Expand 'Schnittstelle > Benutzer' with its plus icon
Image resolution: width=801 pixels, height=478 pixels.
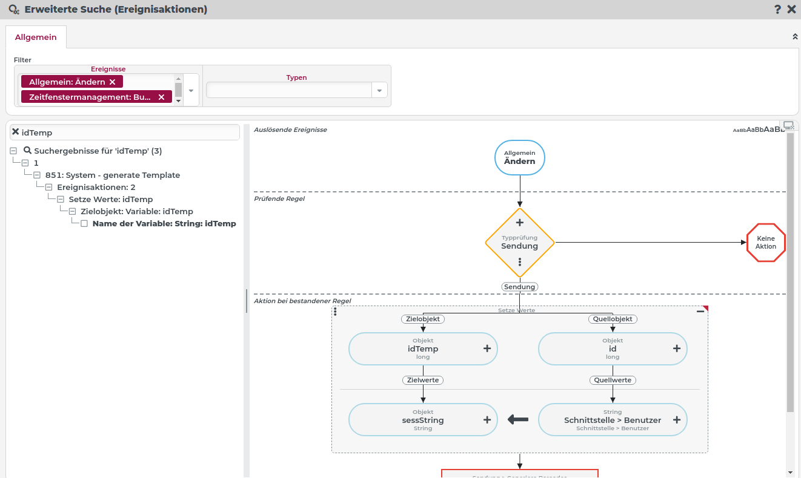[677, 420]
